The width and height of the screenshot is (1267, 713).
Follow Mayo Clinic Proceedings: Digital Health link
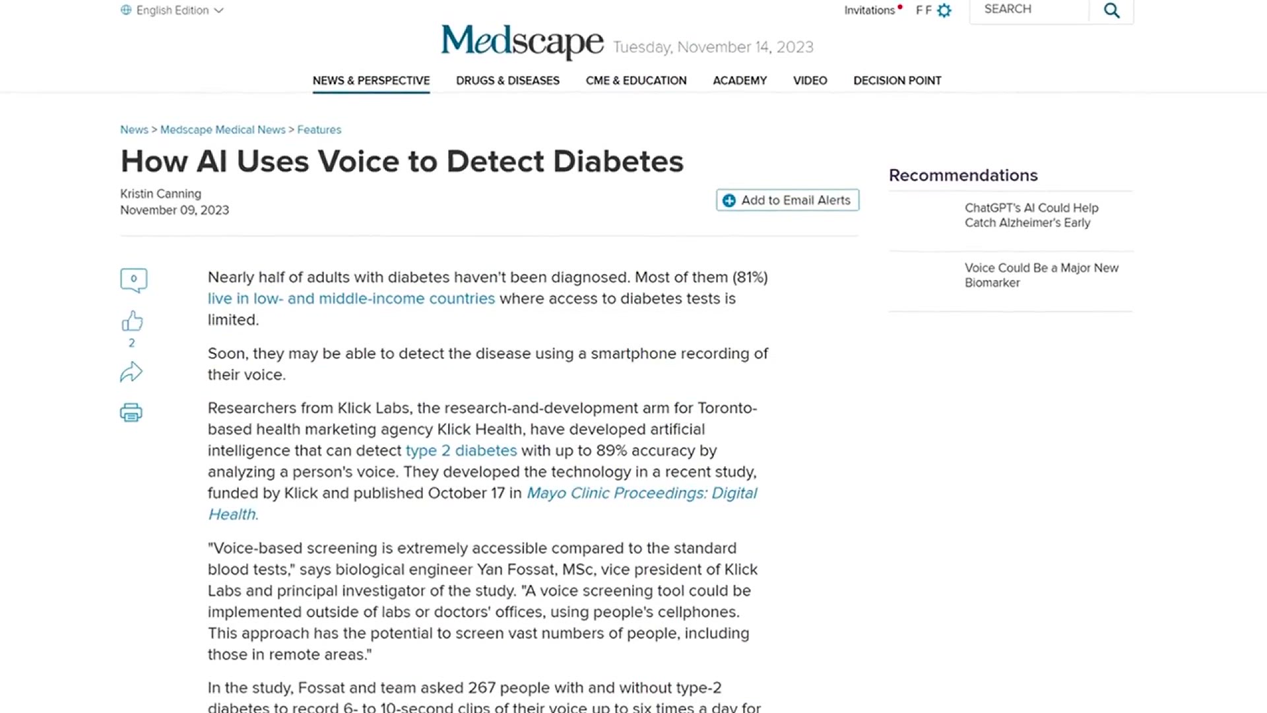coord(482,504)
